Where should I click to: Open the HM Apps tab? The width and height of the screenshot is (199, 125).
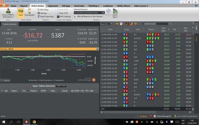[66, 6]
